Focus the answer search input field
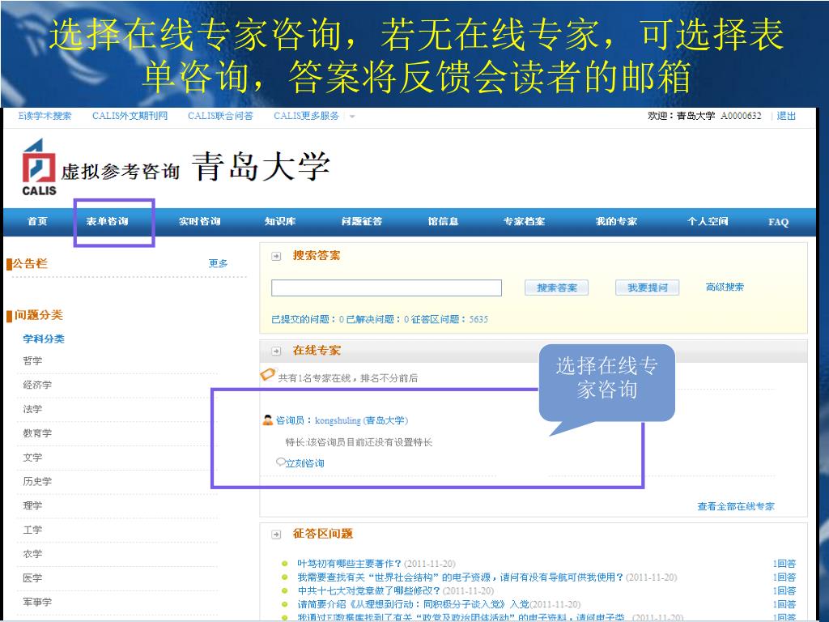Viewport: 829px width, 622px height. 386,288
